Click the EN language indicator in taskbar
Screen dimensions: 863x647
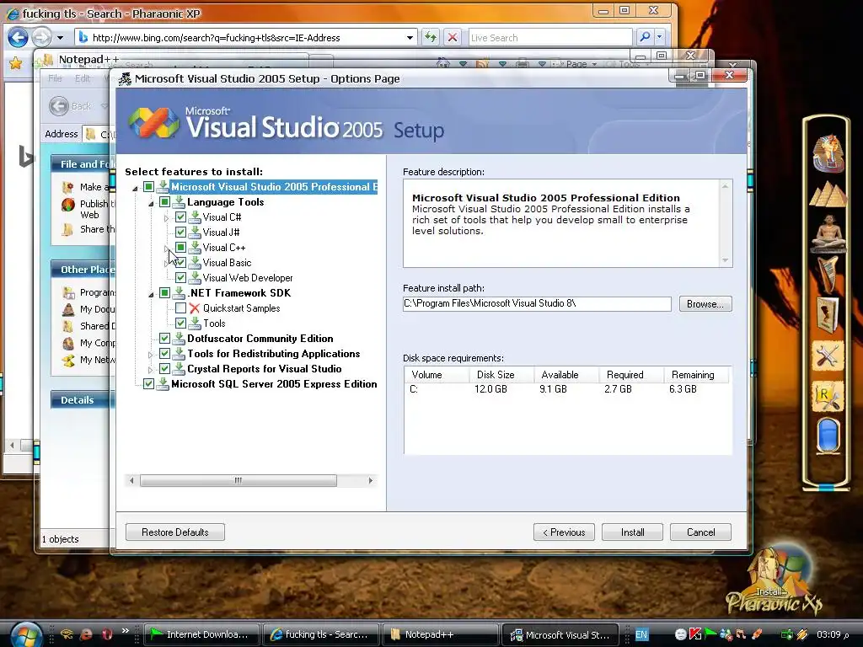point(641,634)
